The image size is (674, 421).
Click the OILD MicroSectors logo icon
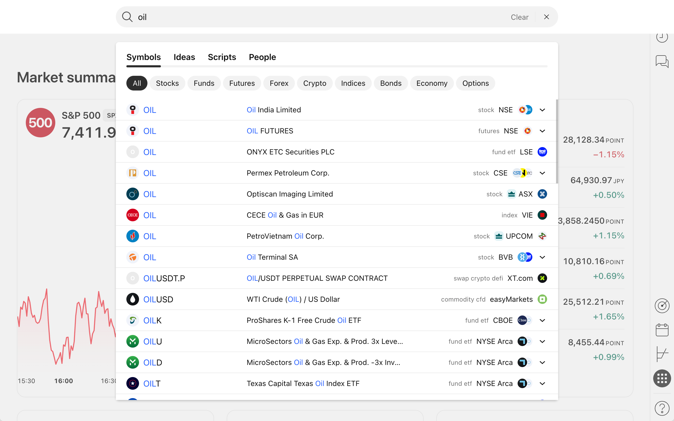(133, 363)
